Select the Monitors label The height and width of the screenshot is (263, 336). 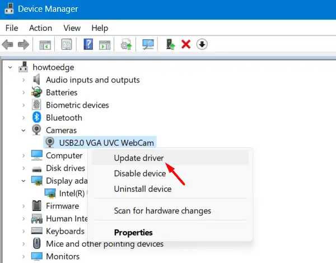pyautogui.click(x=63, y=256)
